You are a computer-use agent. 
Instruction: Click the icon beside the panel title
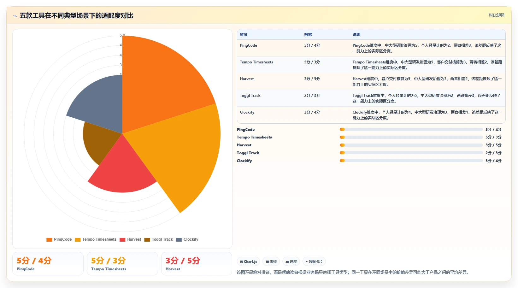15,16
